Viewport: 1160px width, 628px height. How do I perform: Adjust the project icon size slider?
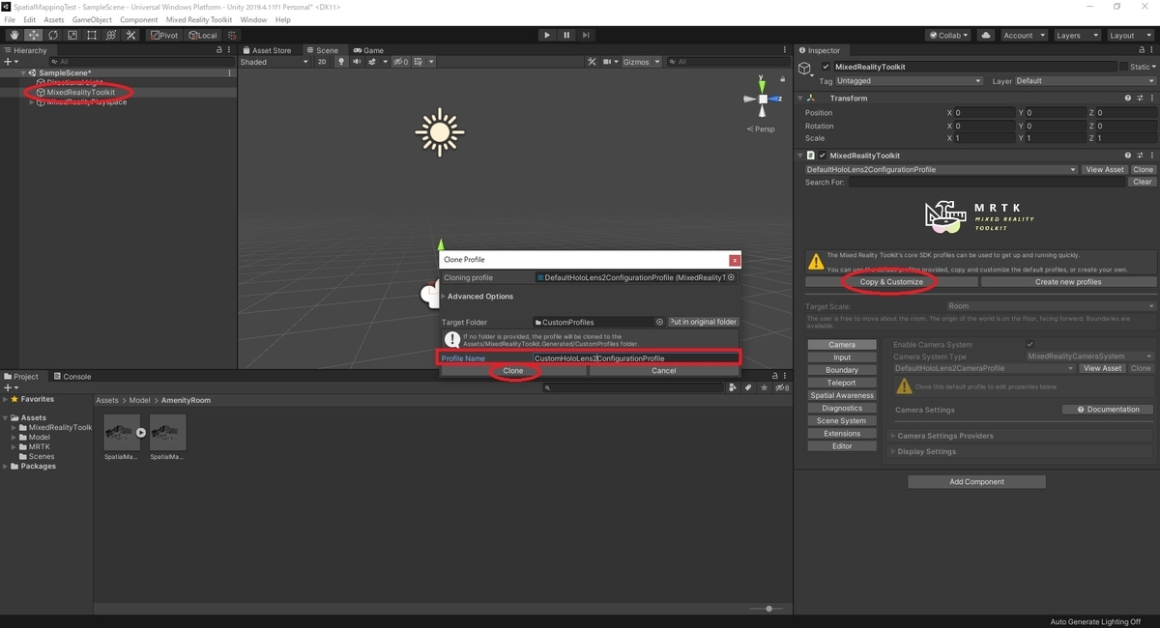pyautogui.click(x=771, y=609)
